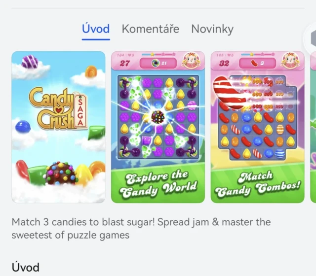Click the pink target pill showing 21

(x=158, y=63)
